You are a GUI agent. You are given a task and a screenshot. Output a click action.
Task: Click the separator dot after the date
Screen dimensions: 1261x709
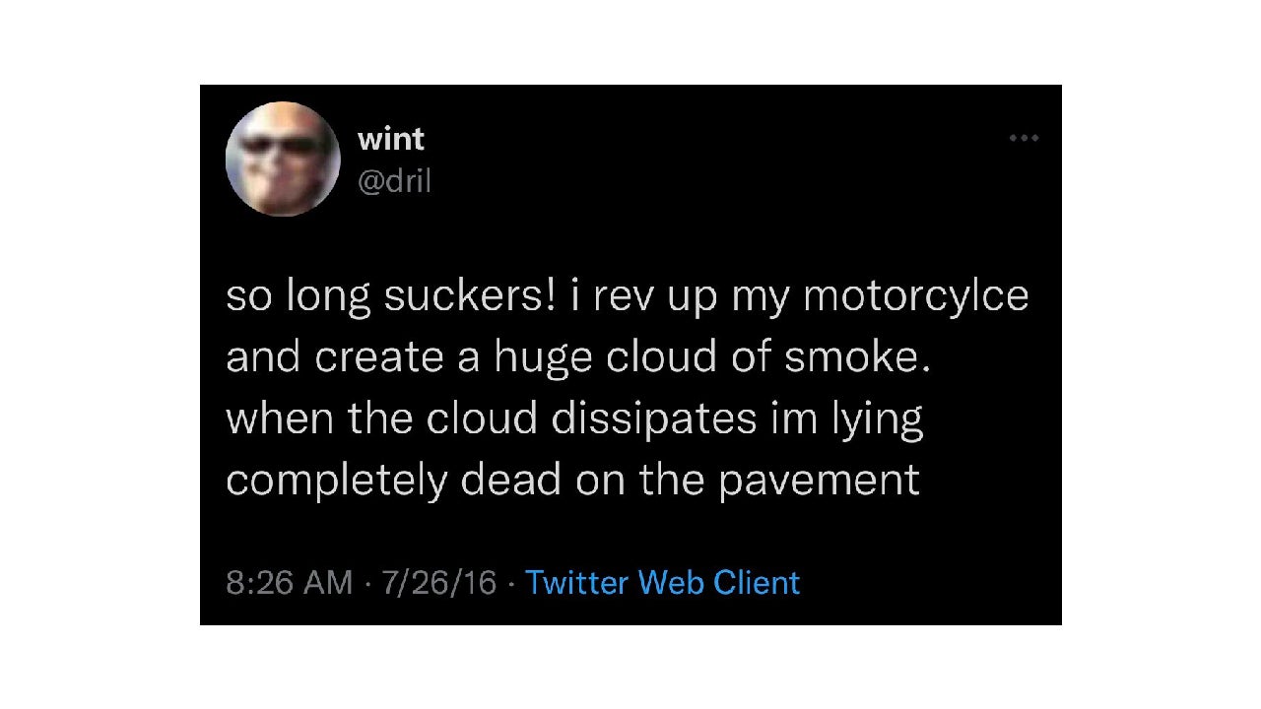click(x=512, y=583)
